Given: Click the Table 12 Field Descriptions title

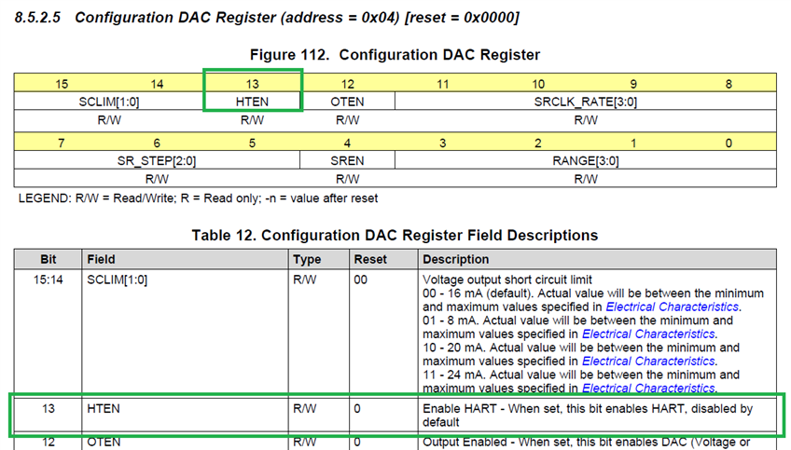Looking at the screenshot, I should click(x=395, y=236).
